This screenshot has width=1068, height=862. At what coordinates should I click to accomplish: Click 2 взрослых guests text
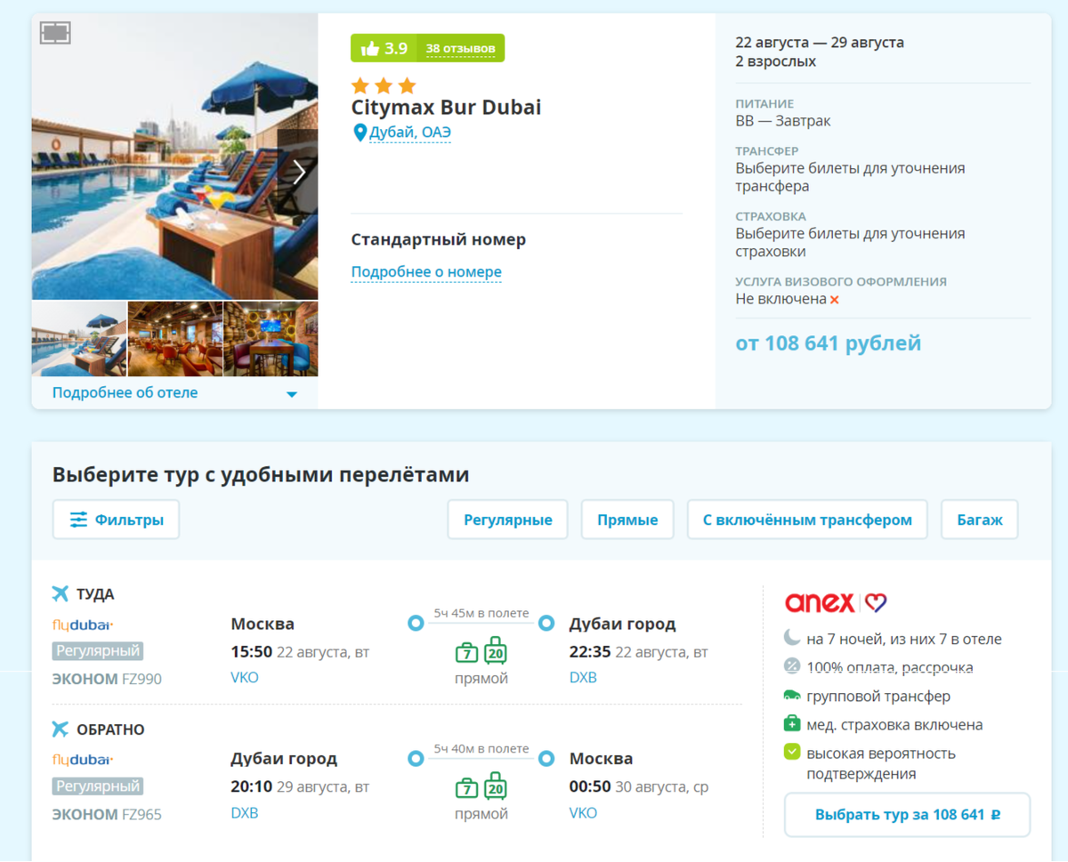tap(776, 62)
